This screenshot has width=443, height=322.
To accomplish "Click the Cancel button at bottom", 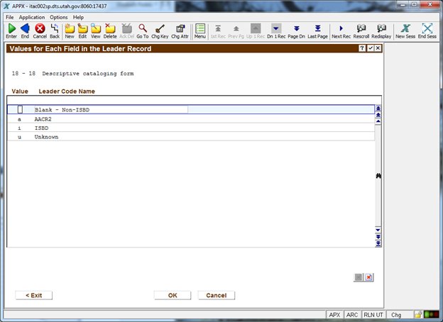I will click(216, 295).
